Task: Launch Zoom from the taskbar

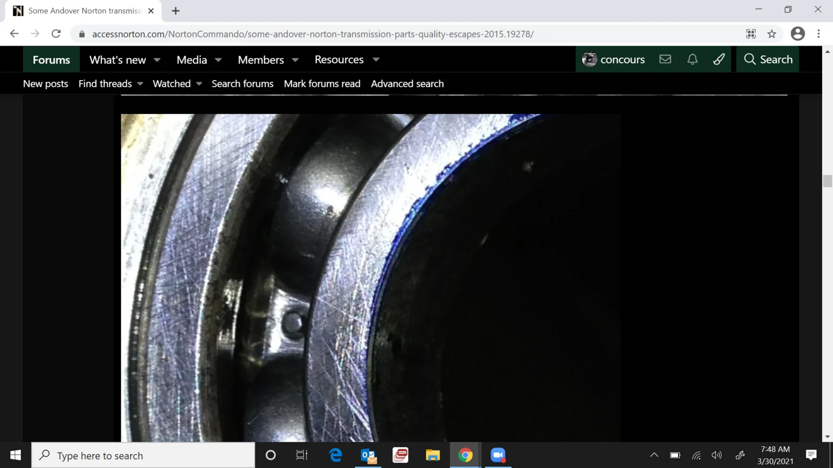Action: point(498,456)
